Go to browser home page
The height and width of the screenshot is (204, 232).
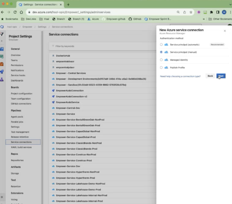point(21,12)
